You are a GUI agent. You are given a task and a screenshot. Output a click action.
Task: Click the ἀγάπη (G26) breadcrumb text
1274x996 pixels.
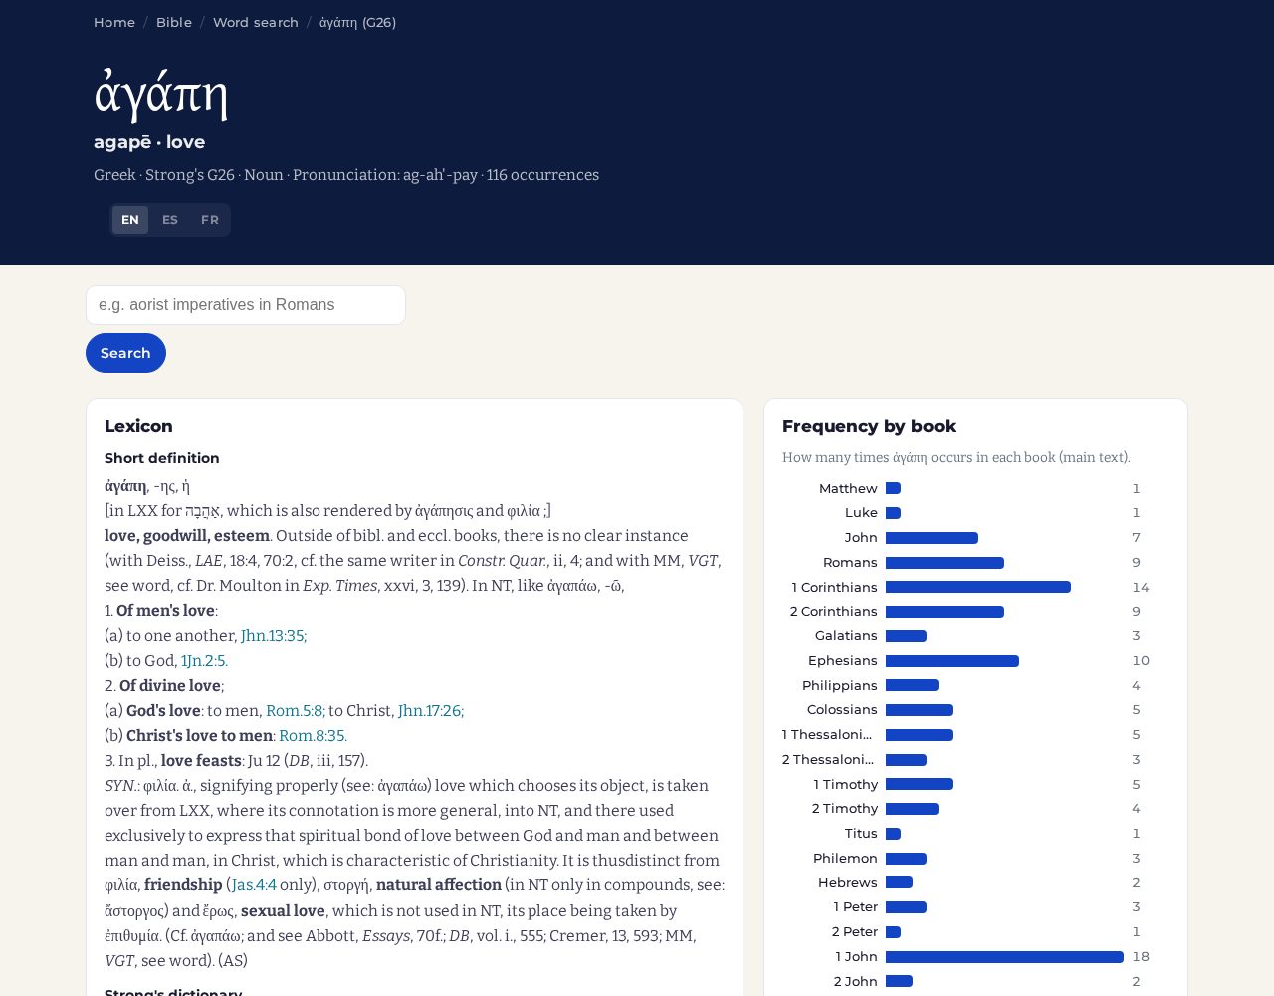point(357,22)
